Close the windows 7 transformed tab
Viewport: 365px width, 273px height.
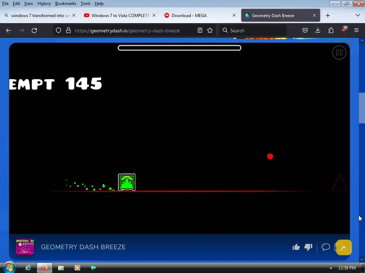click(74, 15)
